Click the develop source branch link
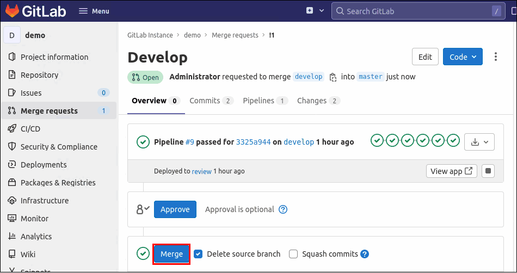517x273 pixels. tap(309, 77)
